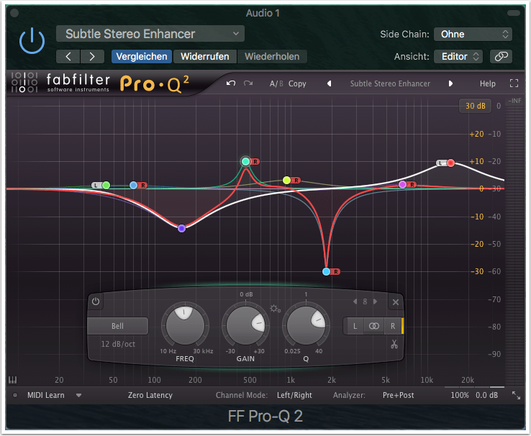The height and width of the screenshot is (436, 531).
Task: Enter full screen mode via corner brackets icon
Action: (x=514, y=83)
